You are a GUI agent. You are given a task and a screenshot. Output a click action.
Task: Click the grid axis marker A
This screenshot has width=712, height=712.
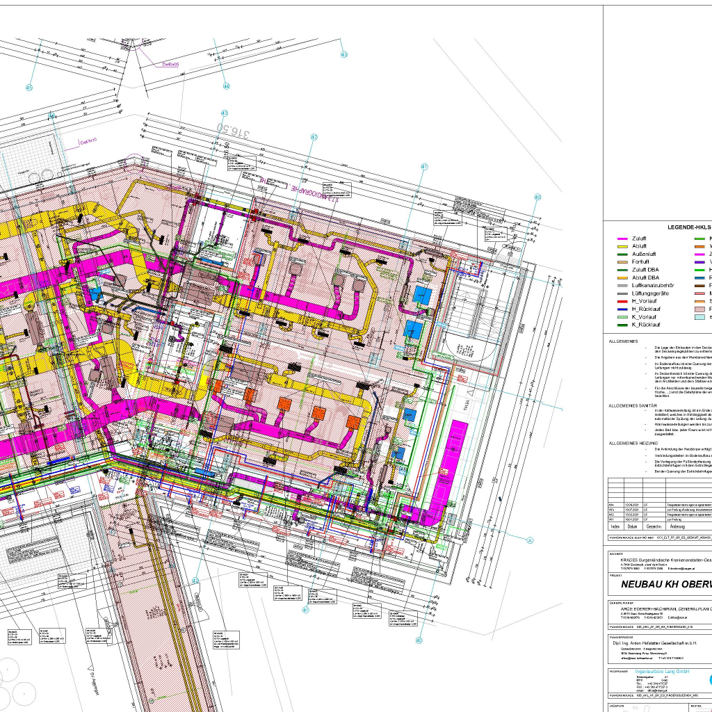pyautogui.click(x=530, y=521)
